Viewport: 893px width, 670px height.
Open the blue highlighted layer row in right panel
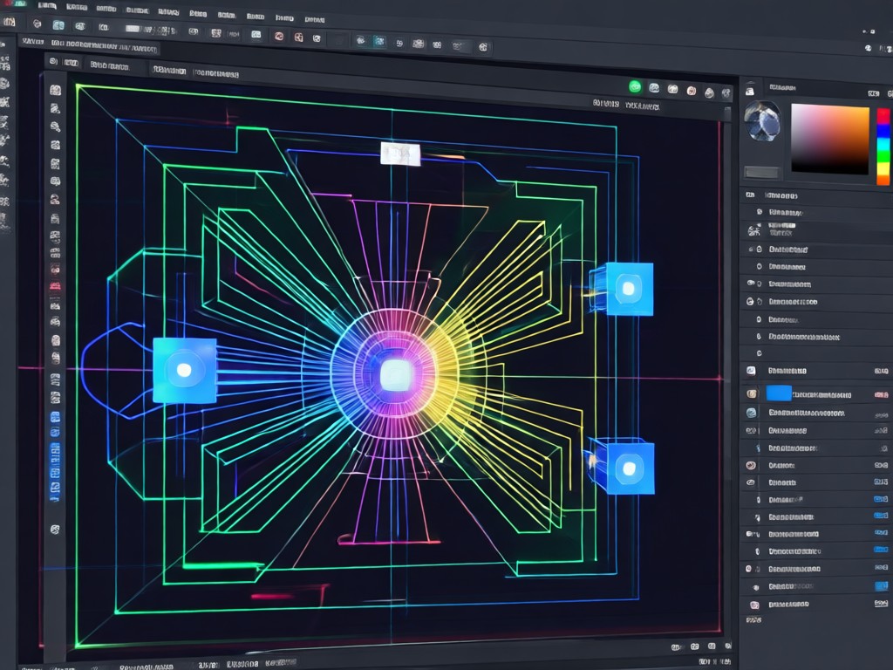(x=816, y=393)
